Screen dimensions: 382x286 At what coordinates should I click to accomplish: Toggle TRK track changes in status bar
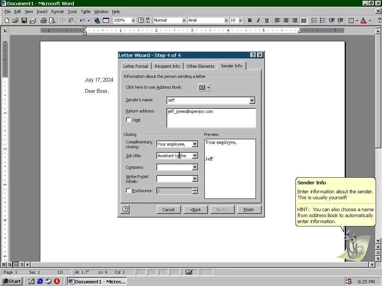click(152, 272)
